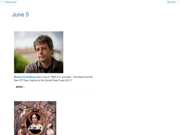Open Michael Scott Moore portrait photo
The height and width of the screenshot is (135, 180).
[39, 52]
